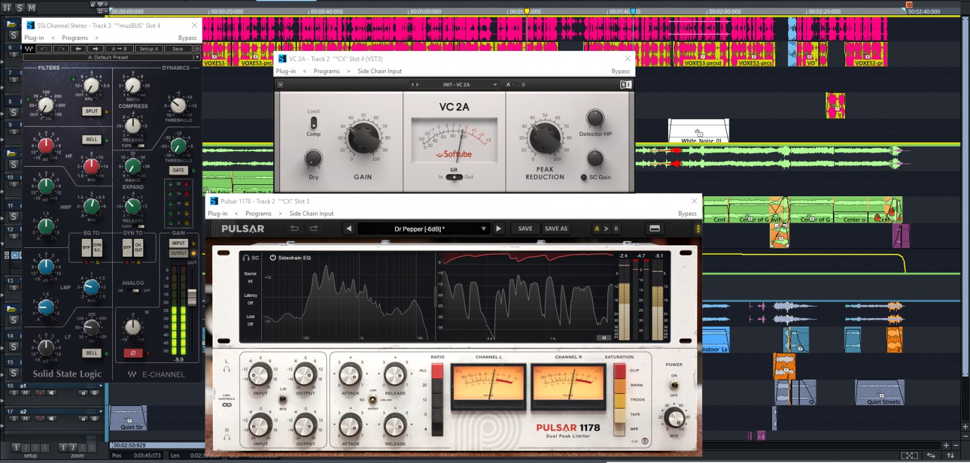Viewport: 970px width, 463px height.
Task: Load next preset in SSL plugin toolbar
Action: 95,48
